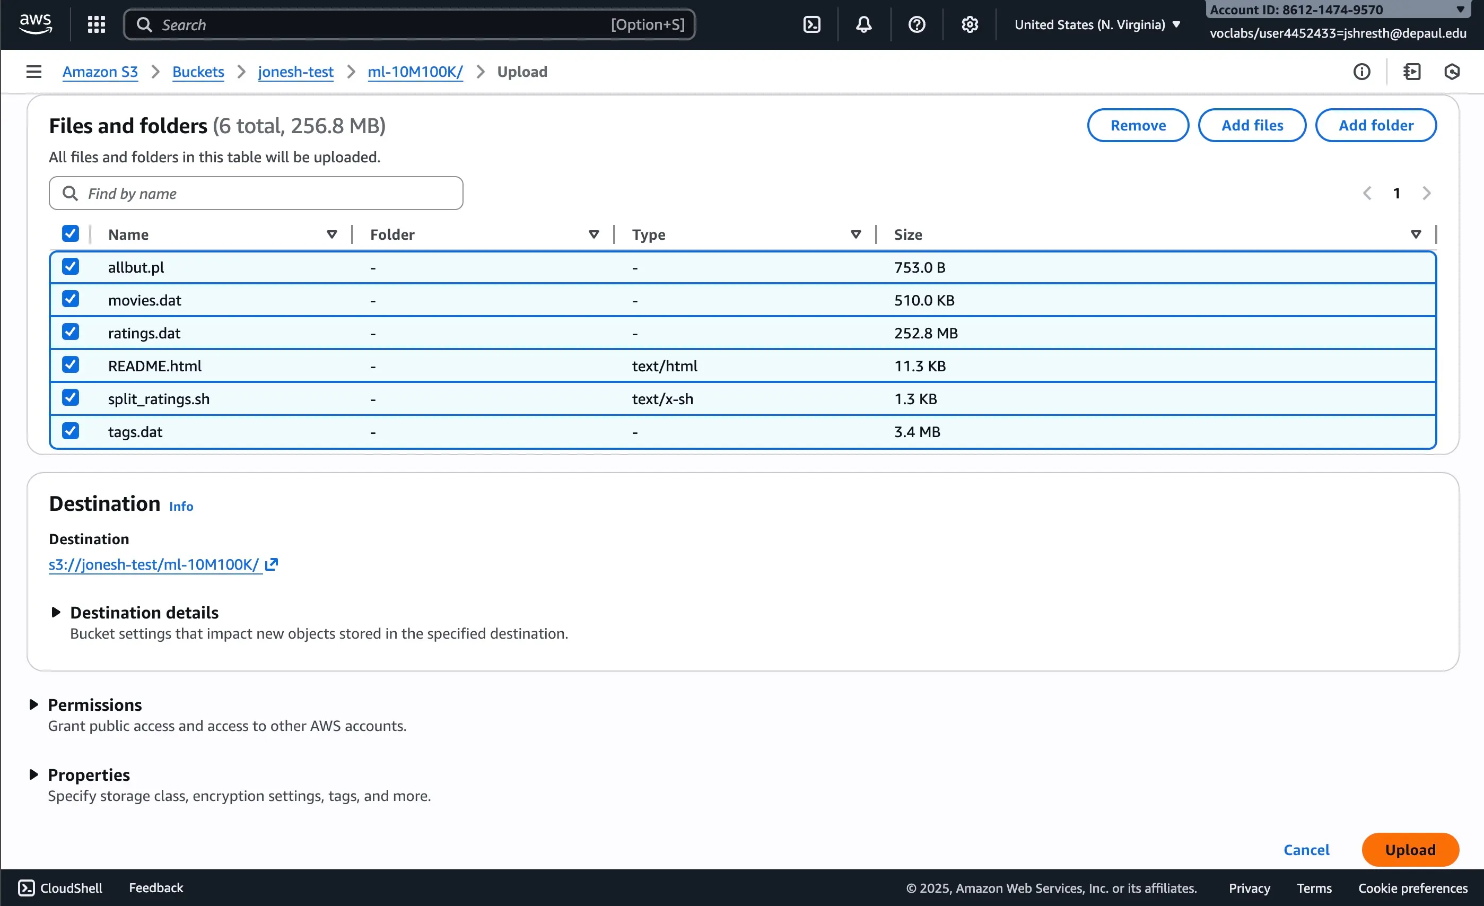Uncheck the tags.dat row
Image resolution: width=1484 pixels, height=906 pixels.
71,430
